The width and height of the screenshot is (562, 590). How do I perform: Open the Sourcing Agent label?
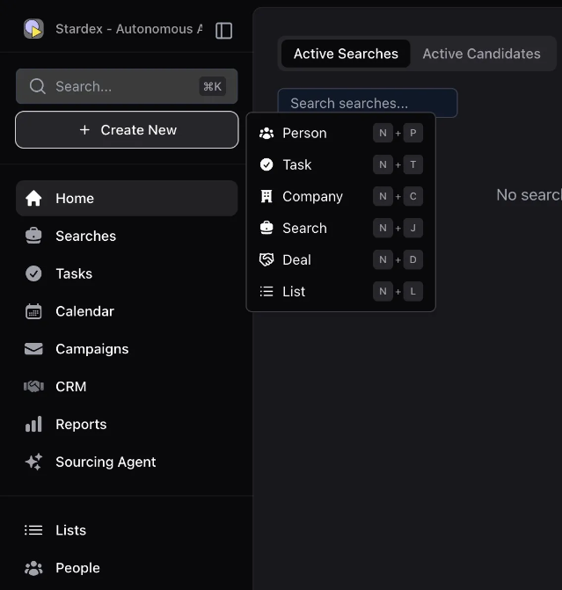point(106,462)
